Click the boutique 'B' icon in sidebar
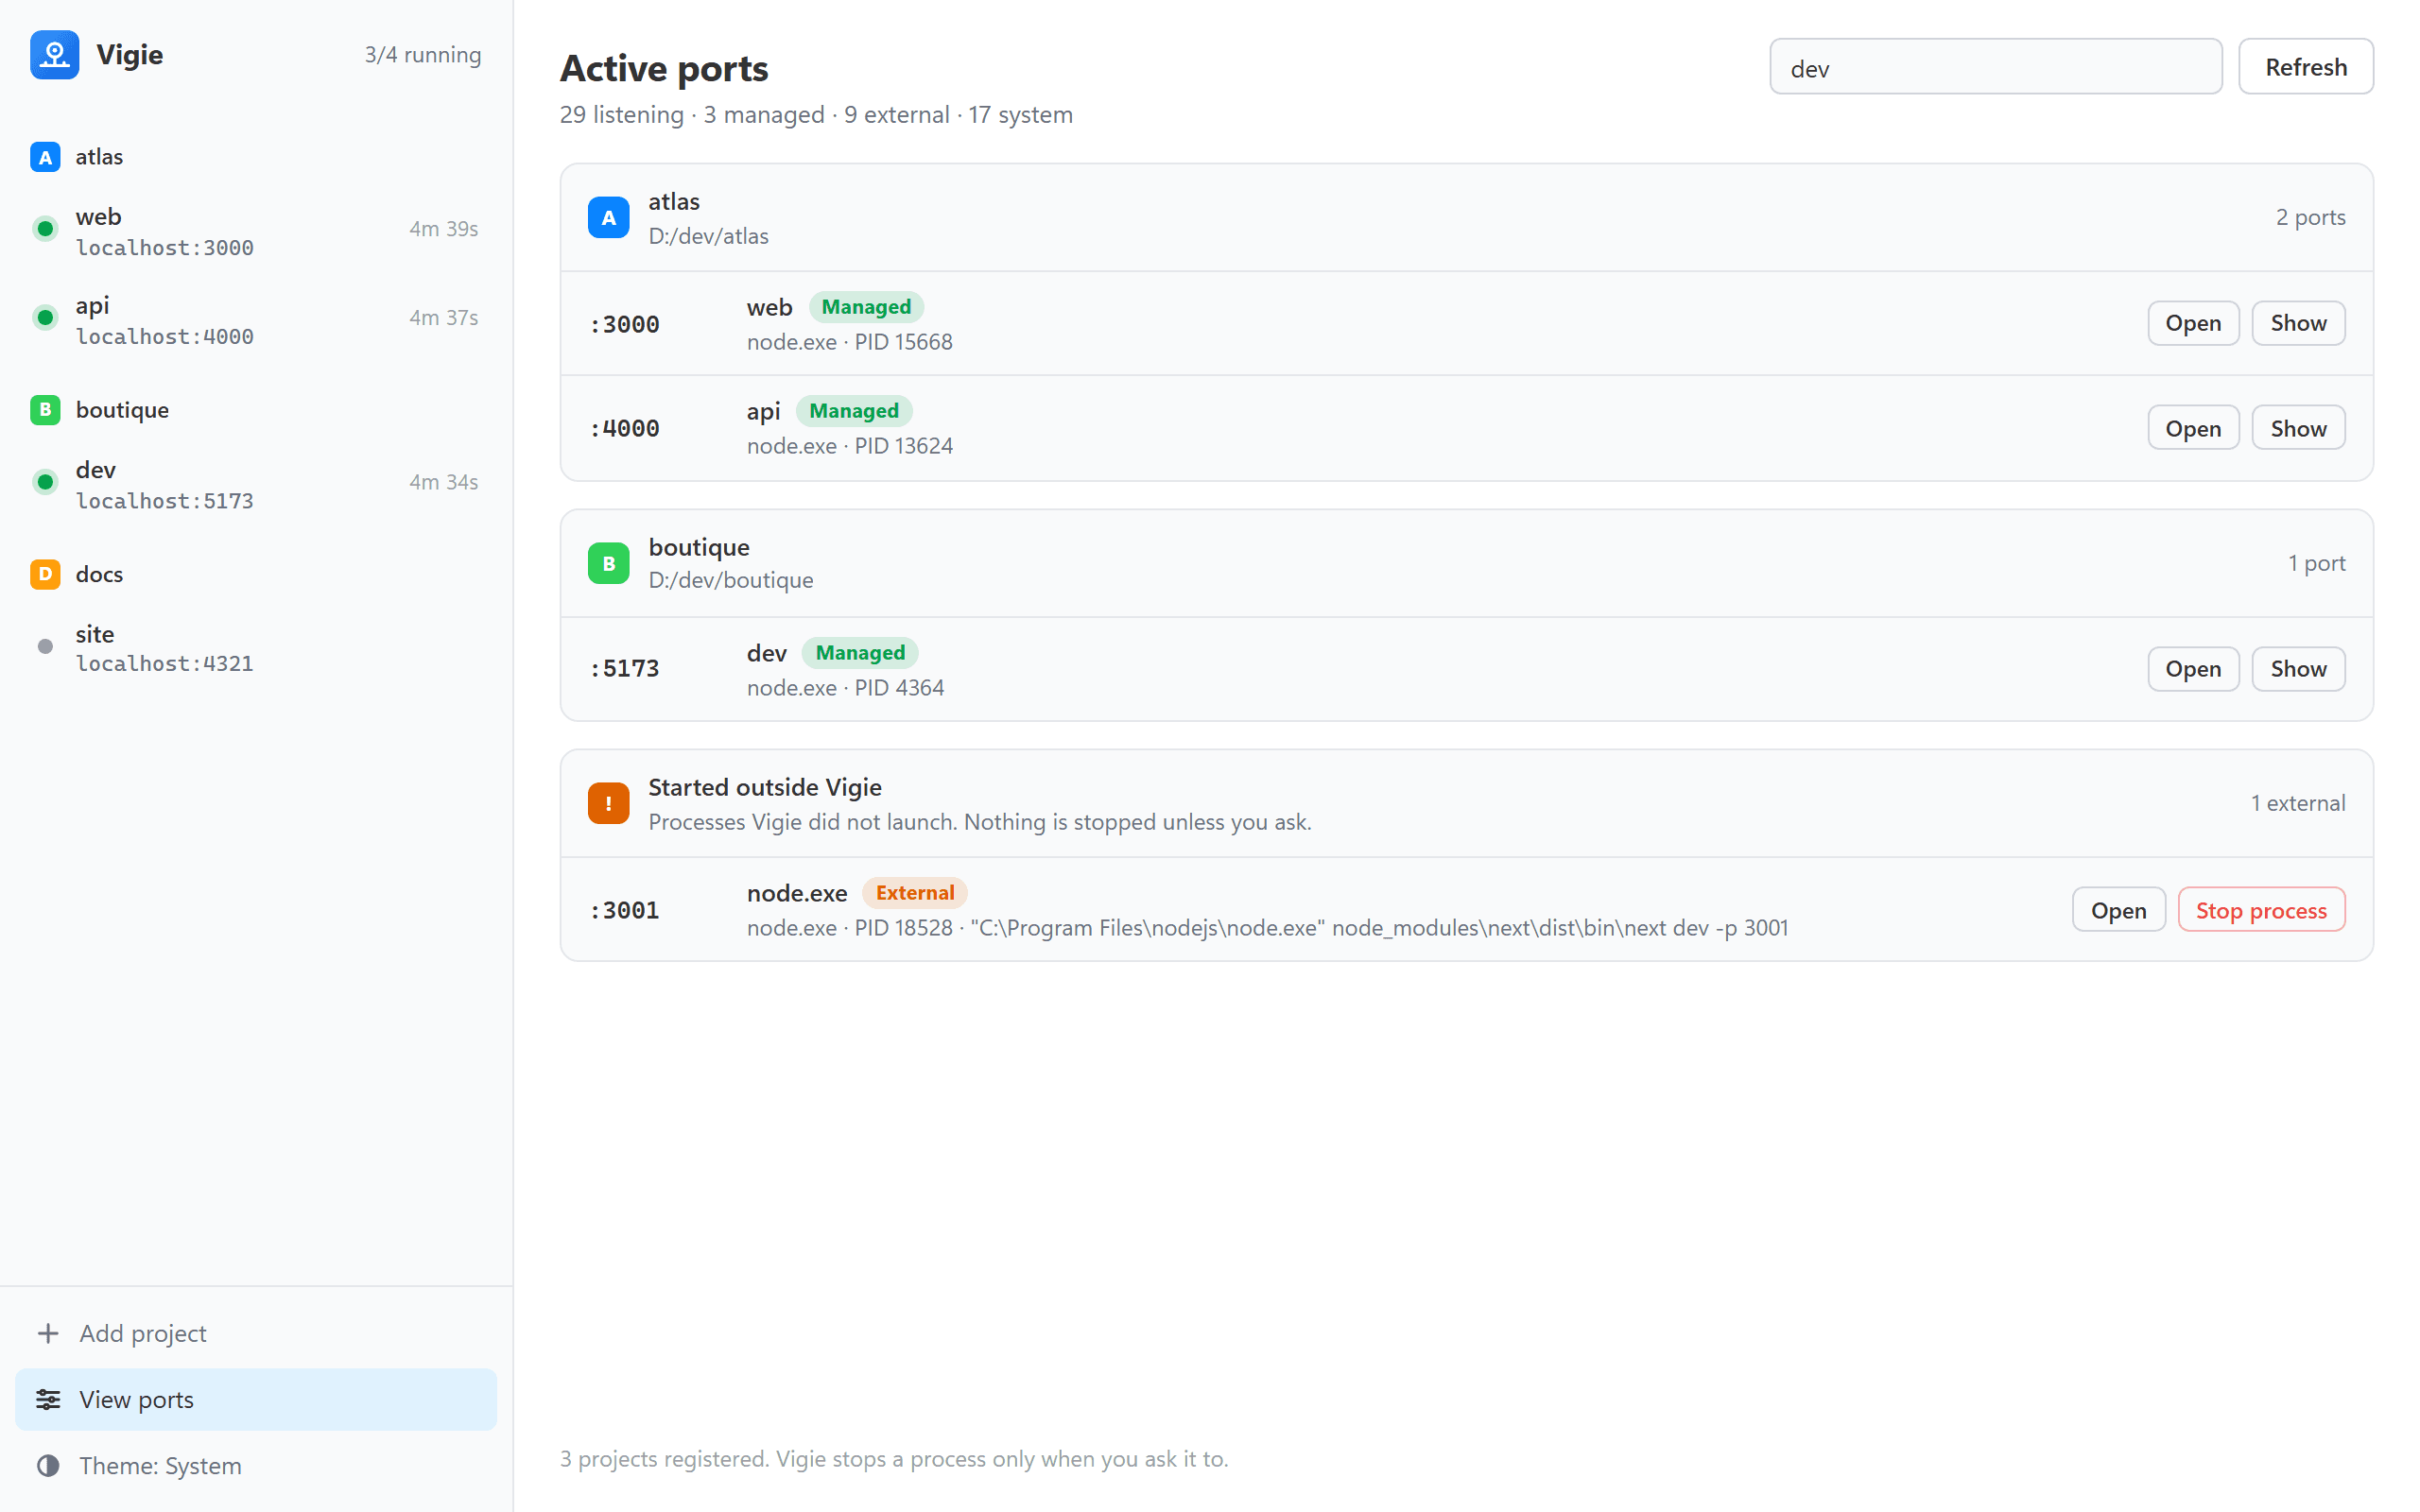The height and width of the screenshot is (1512, 2420). coord(45,410)
